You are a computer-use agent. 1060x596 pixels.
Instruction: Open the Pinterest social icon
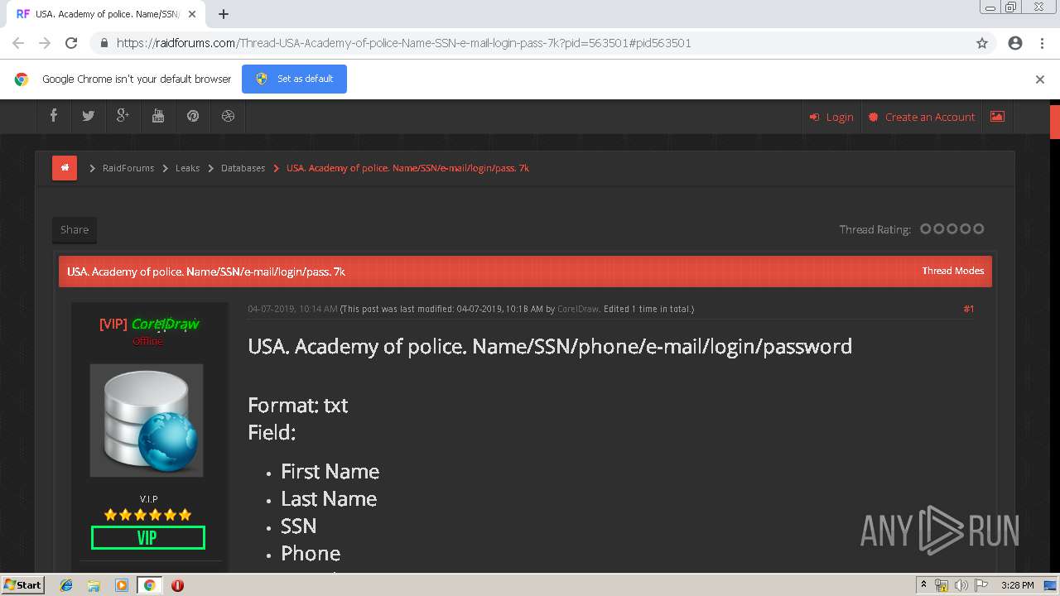193,117
